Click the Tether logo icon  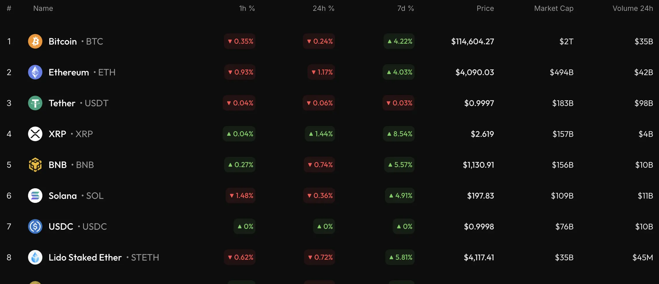pos(35,103)
